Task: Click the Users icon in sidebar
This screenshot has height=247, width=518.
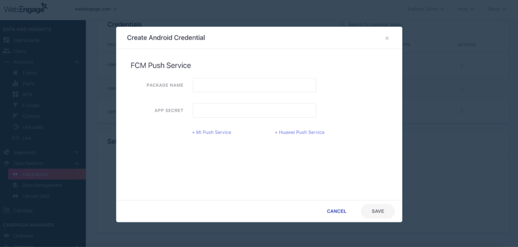Action: pyautogui.click(x=6, y=51)
